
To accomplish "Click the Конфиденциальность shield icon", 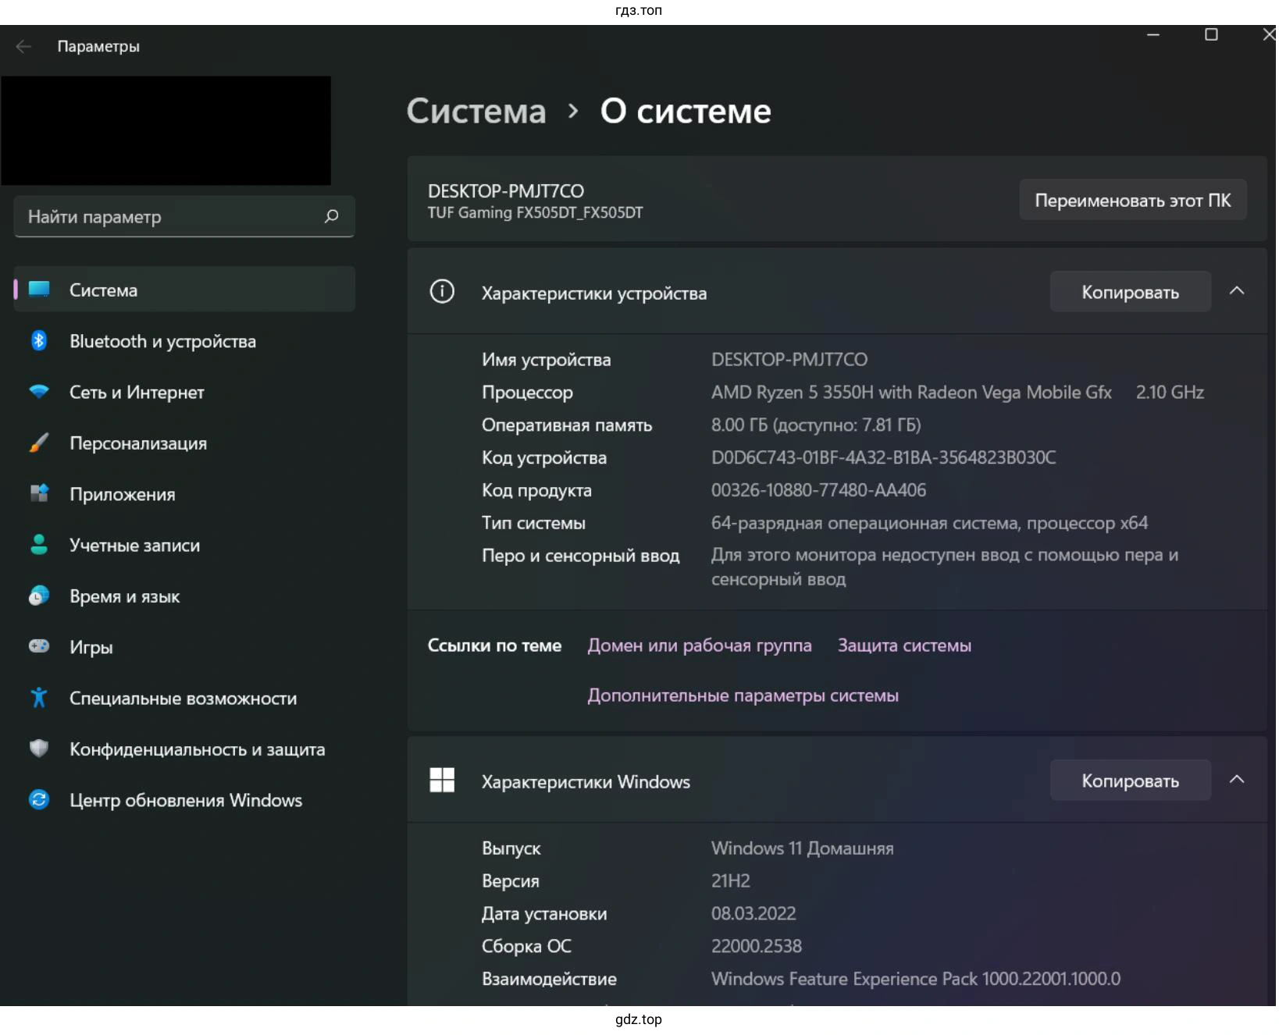I will (x=39, y=749).
